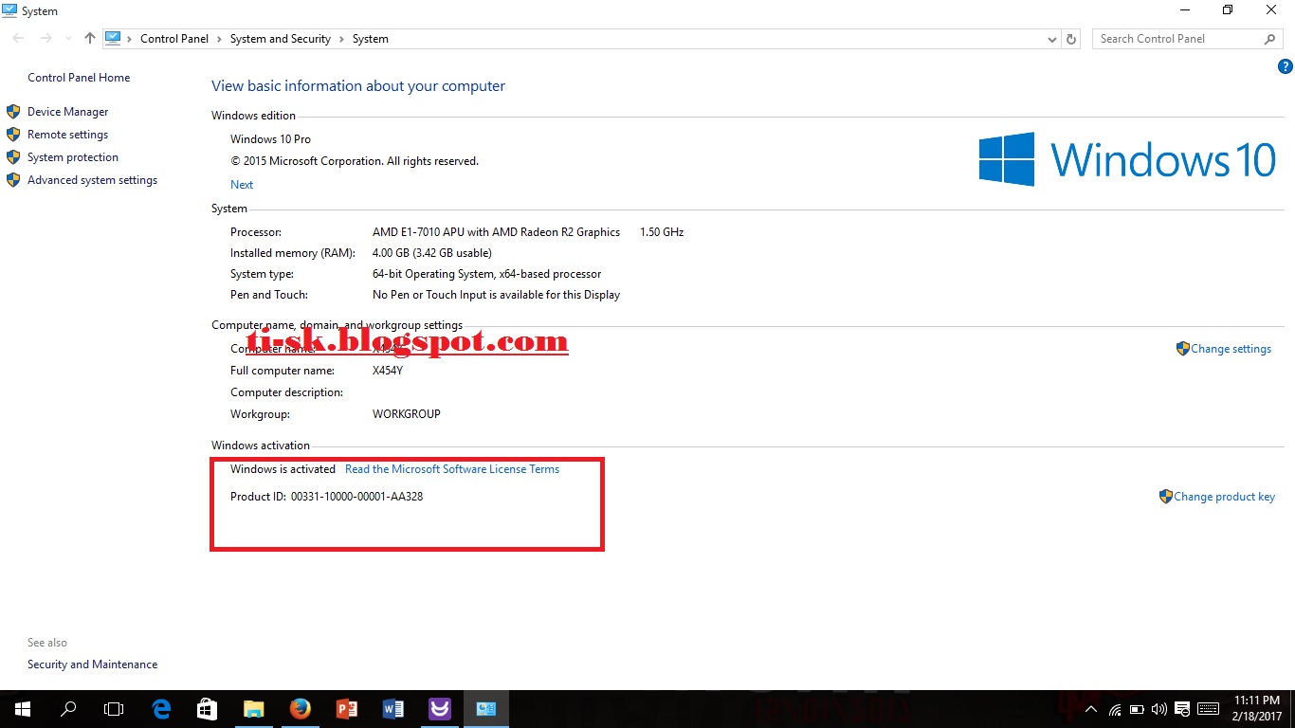Open the Wi-Fi network tray icon

point(1115,709)
